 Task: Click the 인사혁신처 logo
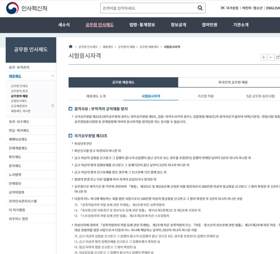tap(27, 8)
